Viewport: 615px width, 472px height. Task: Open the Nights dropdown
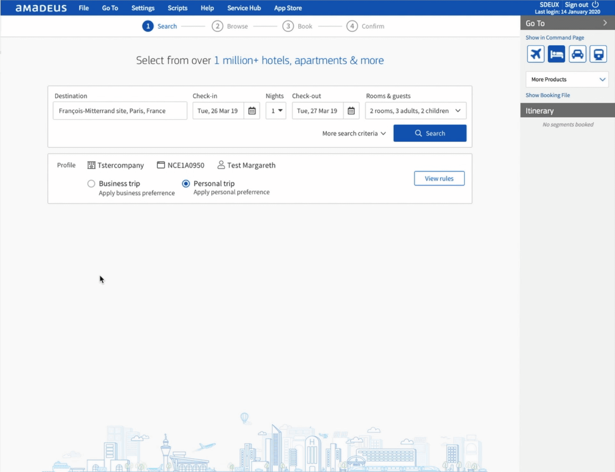(276, 111)
